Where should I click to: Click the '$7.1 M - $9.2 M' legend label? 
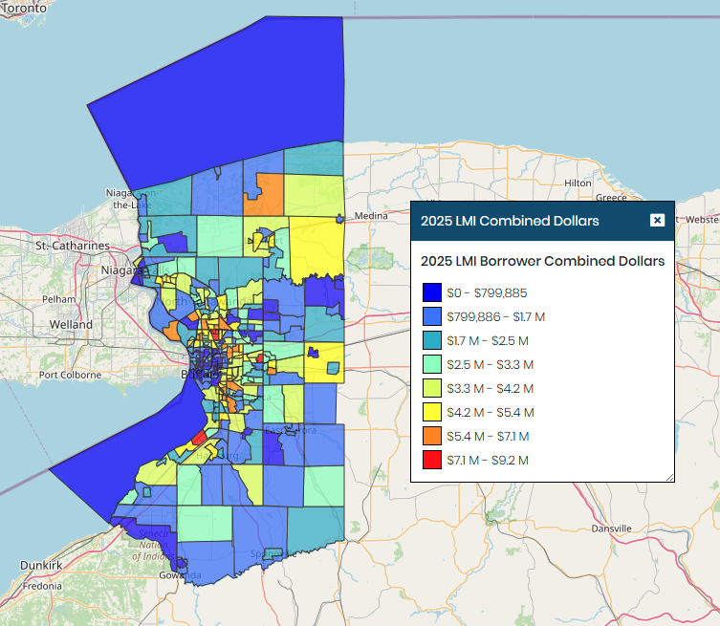[x=488, y=460]
